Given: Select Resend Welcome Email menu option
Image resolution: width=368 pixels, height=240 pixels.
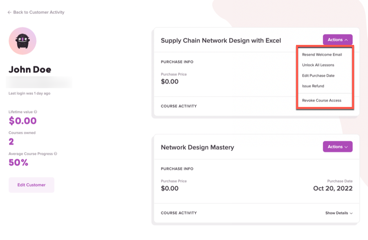Looking at the screenshot, I should pyautogui.click(x=322, y=55).
